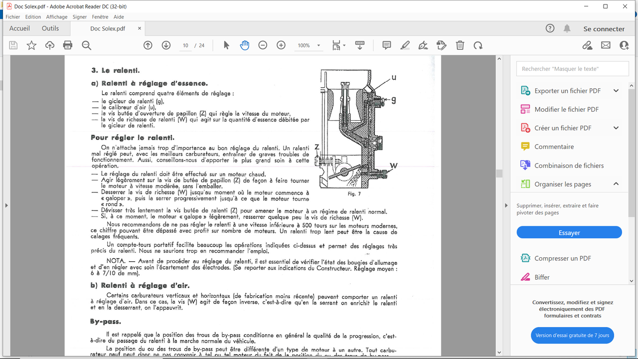Open the Commentaire tool
The width and height of the screenshot is (638, 359).
click(x=554, y=147)
